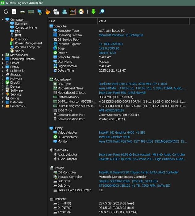Click the memory module benchmark icon

pyautogui.click(x=31, y=12)
